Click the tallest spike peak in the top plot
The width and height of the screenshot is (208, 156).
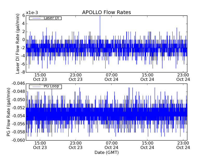(100, 16)
